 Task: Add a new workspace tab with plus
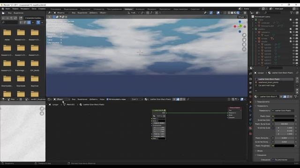pos(203,9)
